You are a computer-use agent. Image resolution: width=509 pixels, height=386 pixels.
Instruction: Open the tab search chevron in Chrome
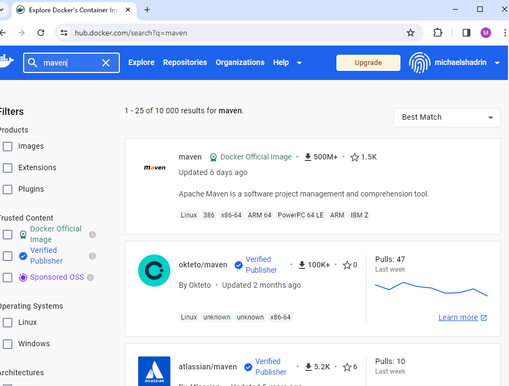2,10
